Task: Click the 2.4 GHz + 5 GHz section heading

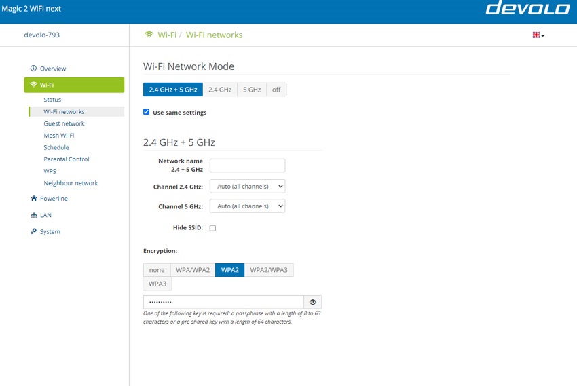Action: click(179, 142)
